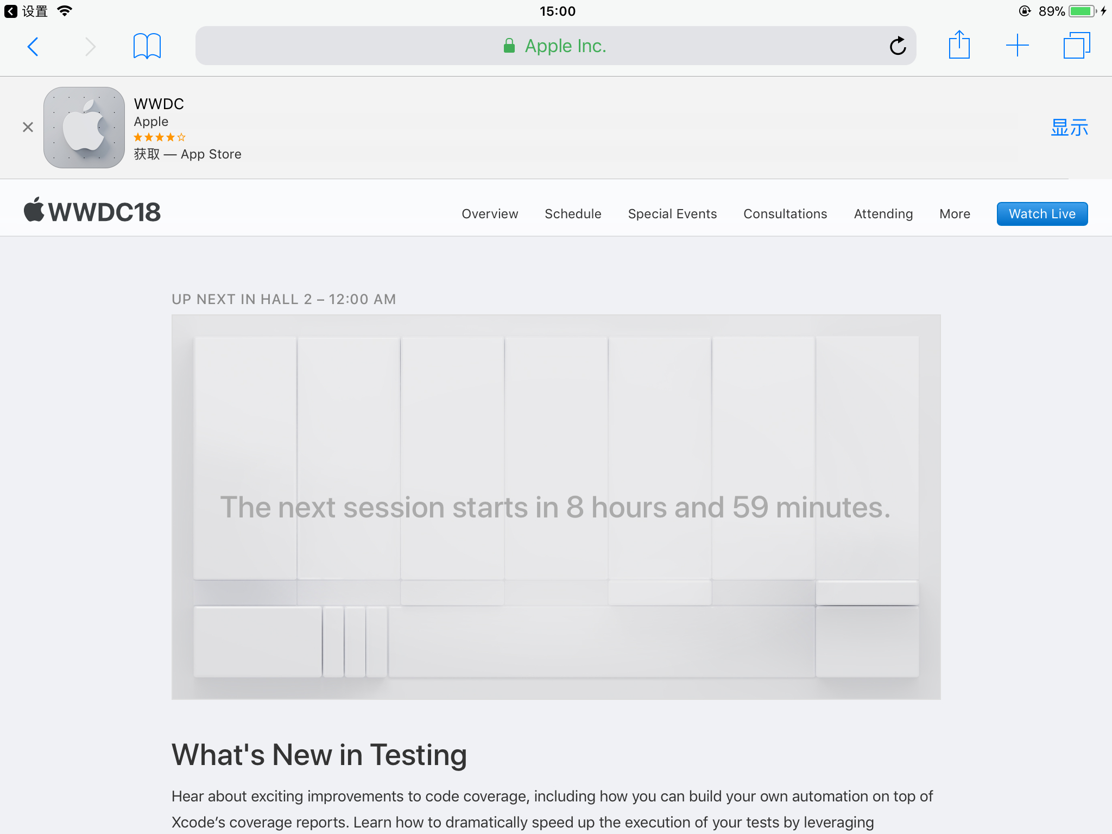
Task: Go to WWDC18 home logo
Action: (x=92, y=211)
